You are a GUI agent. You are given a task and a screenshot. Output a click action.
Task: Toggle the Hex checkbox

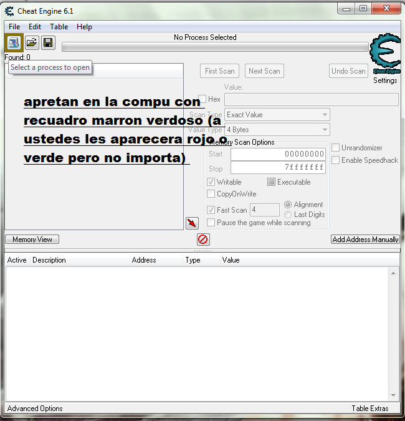click(x=202, y=99)
